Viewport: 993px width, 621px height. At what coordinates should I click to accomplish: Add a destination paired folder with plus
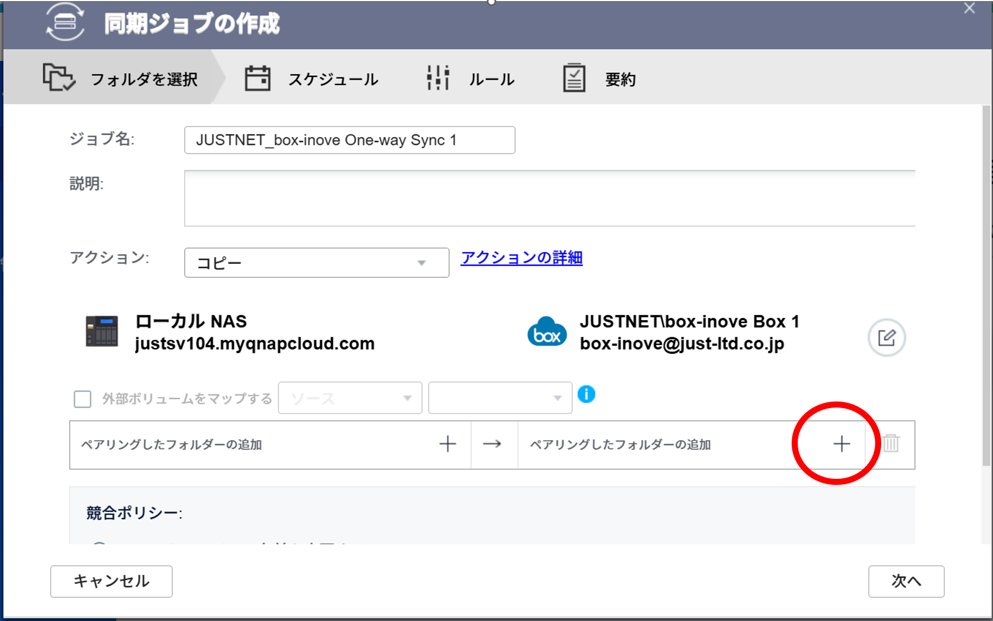[841, 444]
